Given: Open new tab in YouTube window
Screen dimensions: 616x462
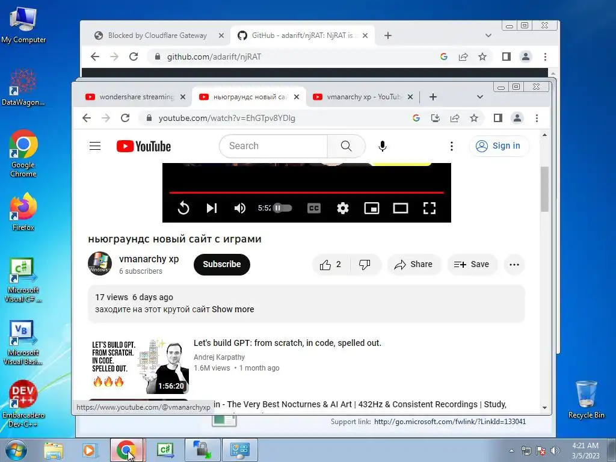Looking at the screenshot, I should tap(433, 97).
